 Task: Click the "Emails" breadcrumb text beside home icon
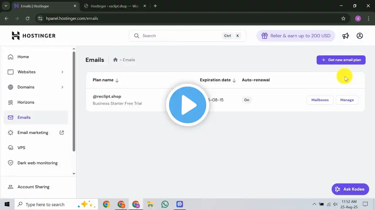[129, 60]
